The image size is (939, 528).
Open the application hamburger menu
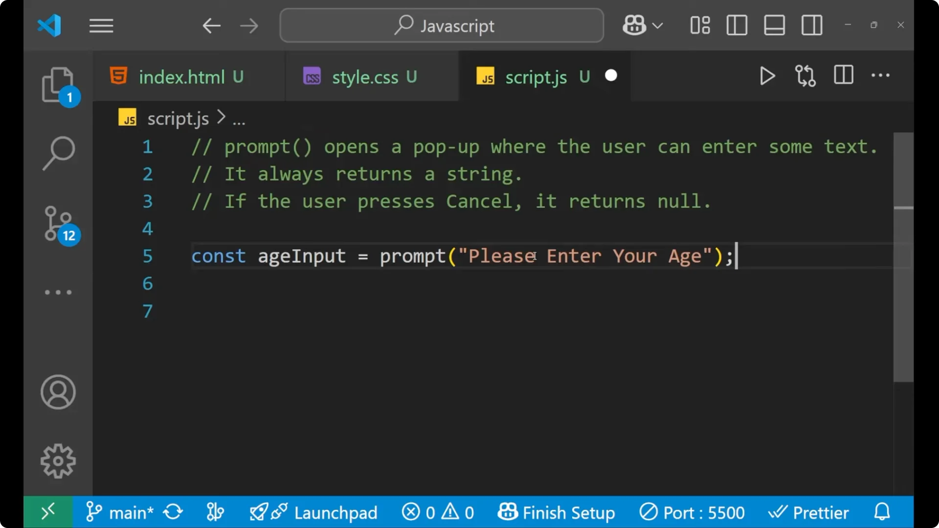[101, 25]
